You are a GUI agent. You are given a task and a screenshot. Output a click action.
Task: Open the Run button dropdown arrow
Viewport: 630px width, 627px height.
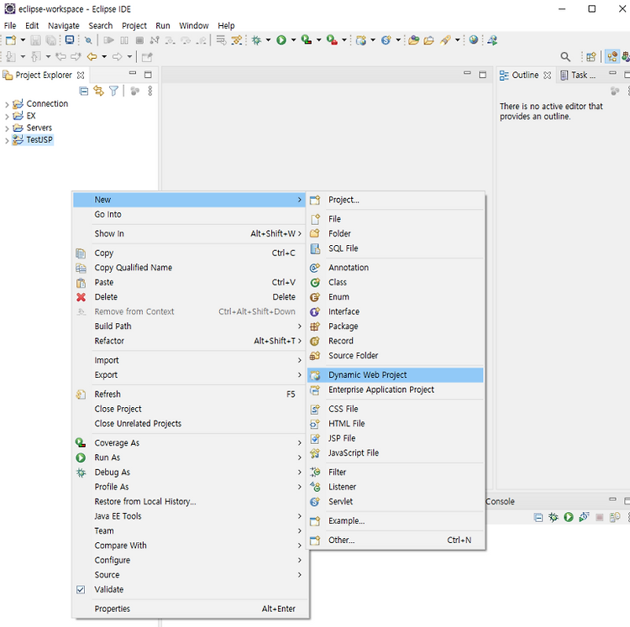(293, 40)
